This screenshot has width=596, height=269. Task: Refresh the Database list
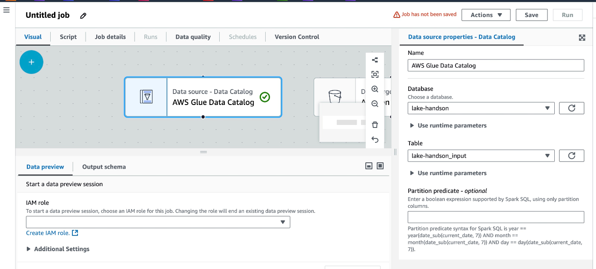click(x=571, y=108)
